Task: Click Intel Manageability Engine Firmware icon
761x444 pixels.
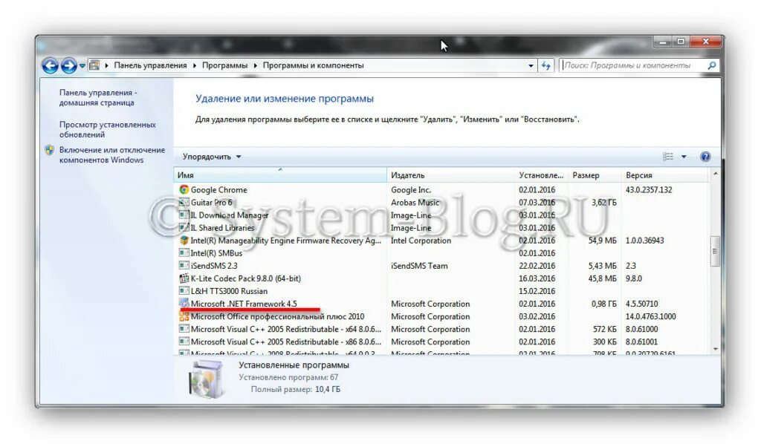Action: pyautogui.click(x=184, y=240)
